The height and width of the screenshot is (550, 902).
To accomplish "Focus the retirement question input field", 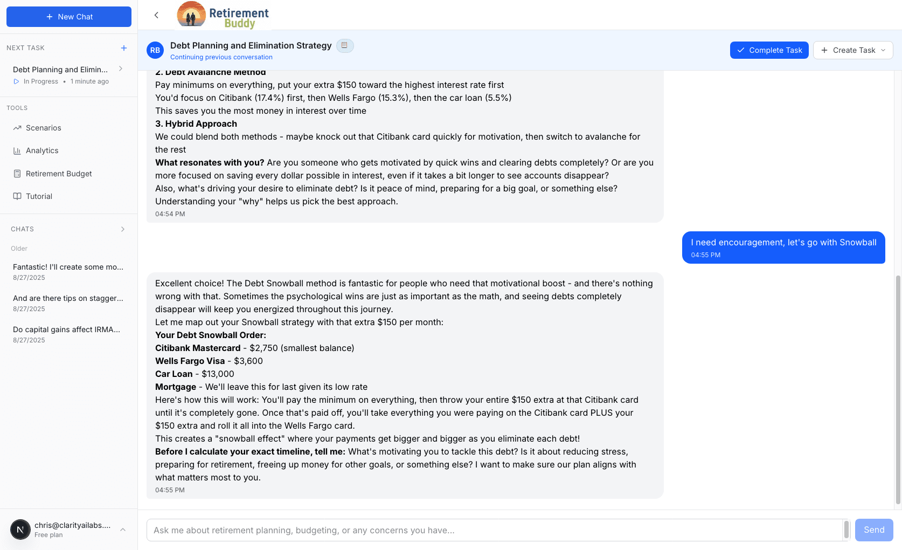I will pos(495,530).
